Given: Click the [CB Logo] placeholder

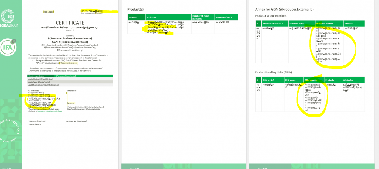Looking at the screenshot, I should point(48,12).
